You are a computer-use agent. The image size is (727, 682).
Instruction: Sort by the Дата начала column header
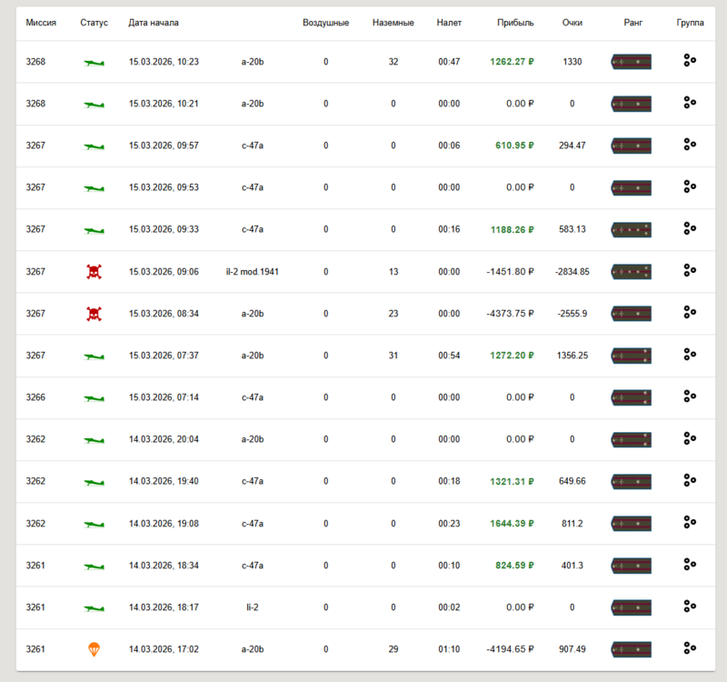click(154, 23)
